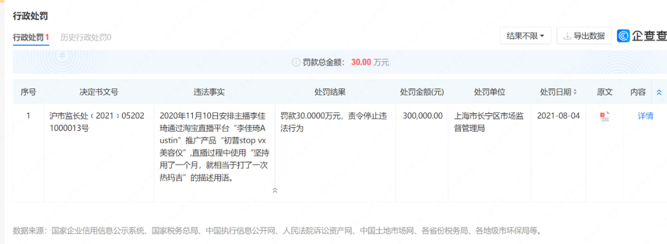Open the 结果不限 dropdown
667x244 pixels.
click(x=526, y=36)
